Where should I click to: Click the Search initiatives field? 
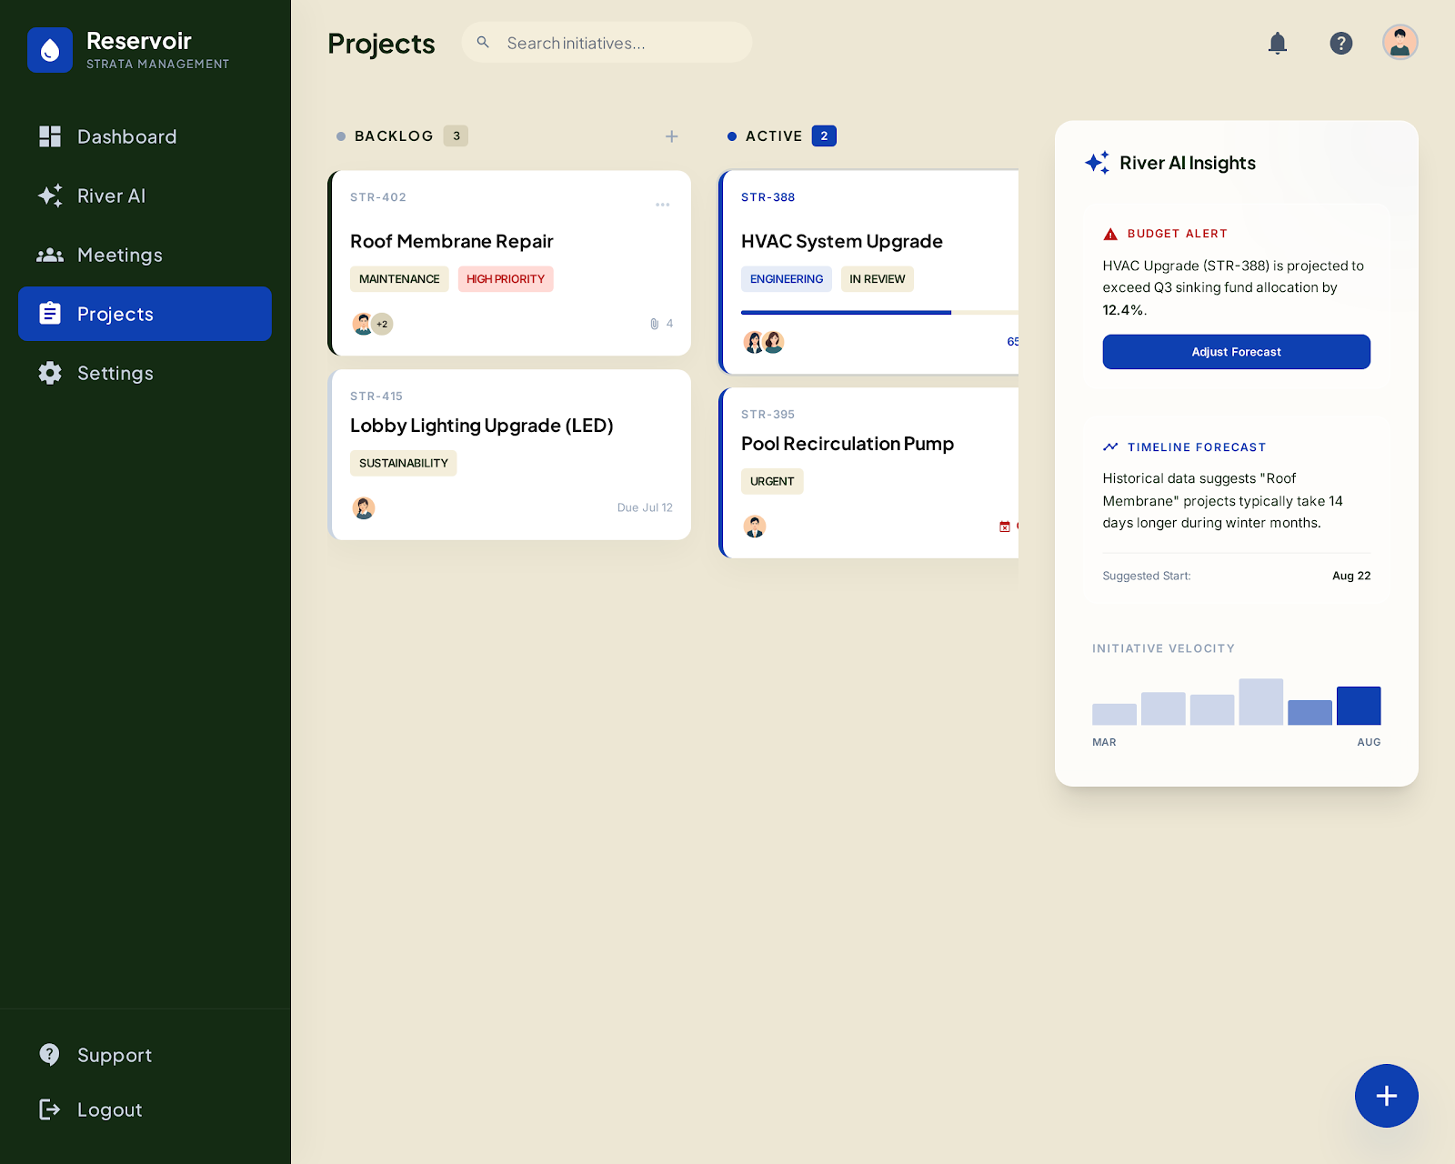click(606, 43)
